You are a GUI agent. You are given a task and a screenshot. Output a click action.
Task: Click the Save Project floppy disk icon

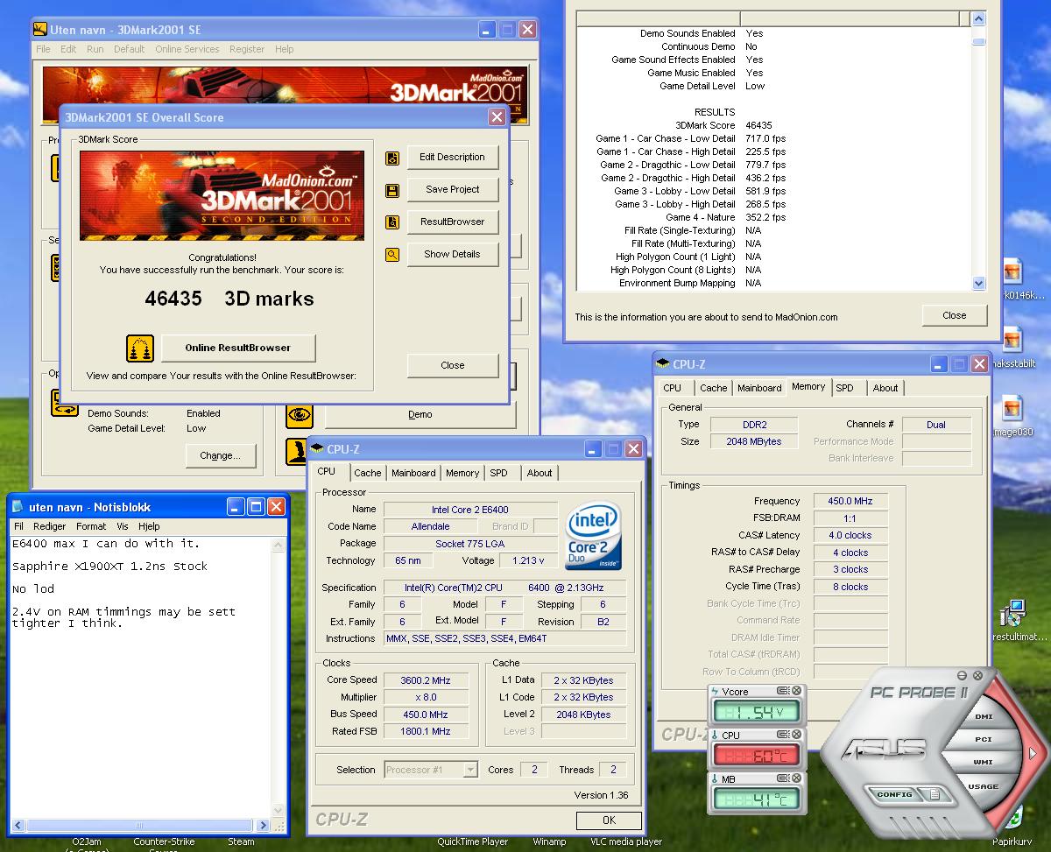(x=392, y=190)
